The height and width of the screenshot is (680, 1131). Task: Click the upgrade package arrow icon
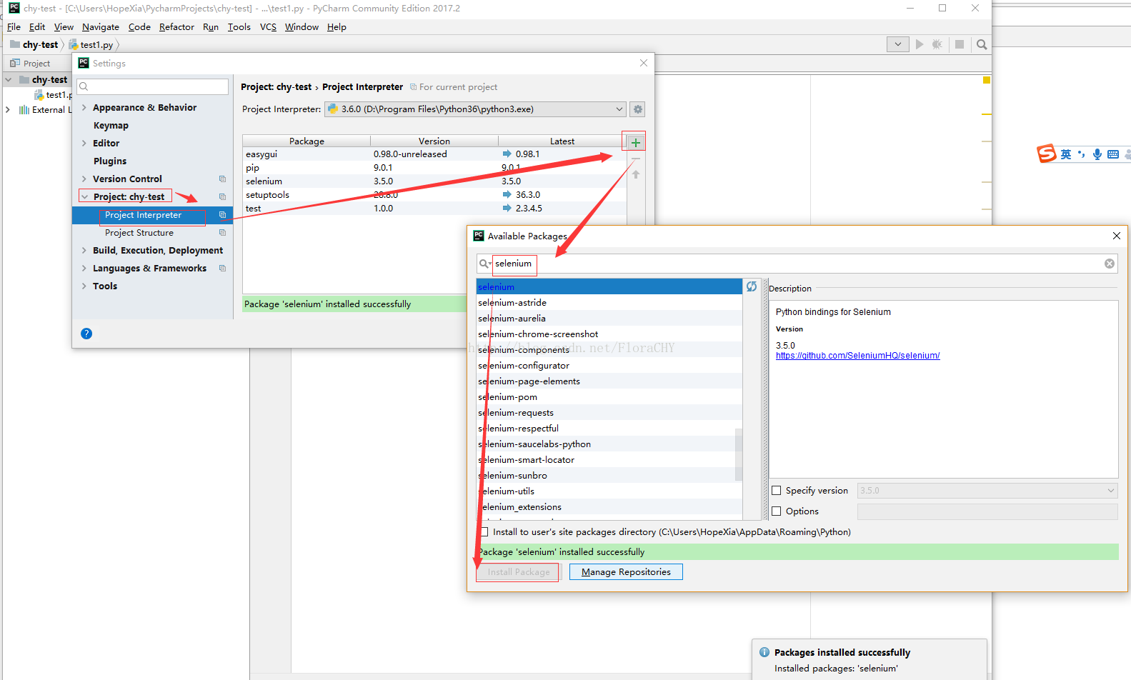636,175
